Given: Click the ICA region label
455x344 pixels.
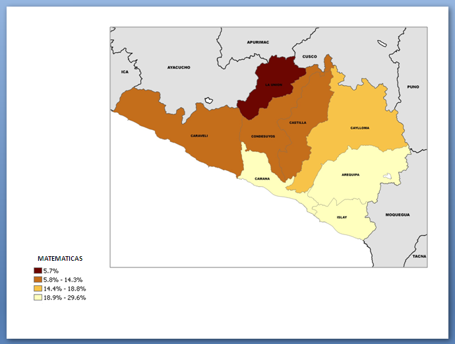Looking at the screenshot, I should coord(125,71).
